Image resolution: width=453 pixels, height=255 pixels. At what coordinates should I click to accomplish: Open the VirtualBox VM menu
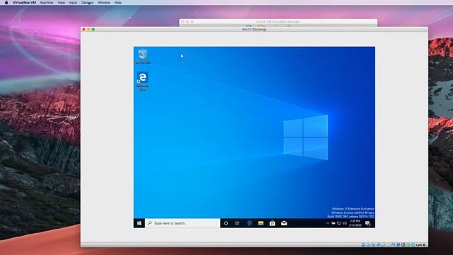(24, 3)
